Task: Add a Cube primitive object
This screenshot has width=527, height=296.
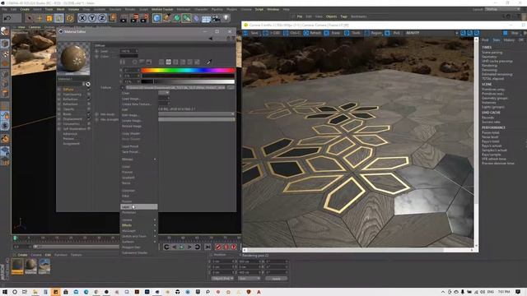Action: coord(156,18)
